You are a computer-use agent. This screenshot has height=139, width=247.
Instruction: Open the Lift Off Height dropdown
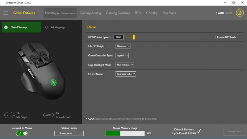coord(123,46)
